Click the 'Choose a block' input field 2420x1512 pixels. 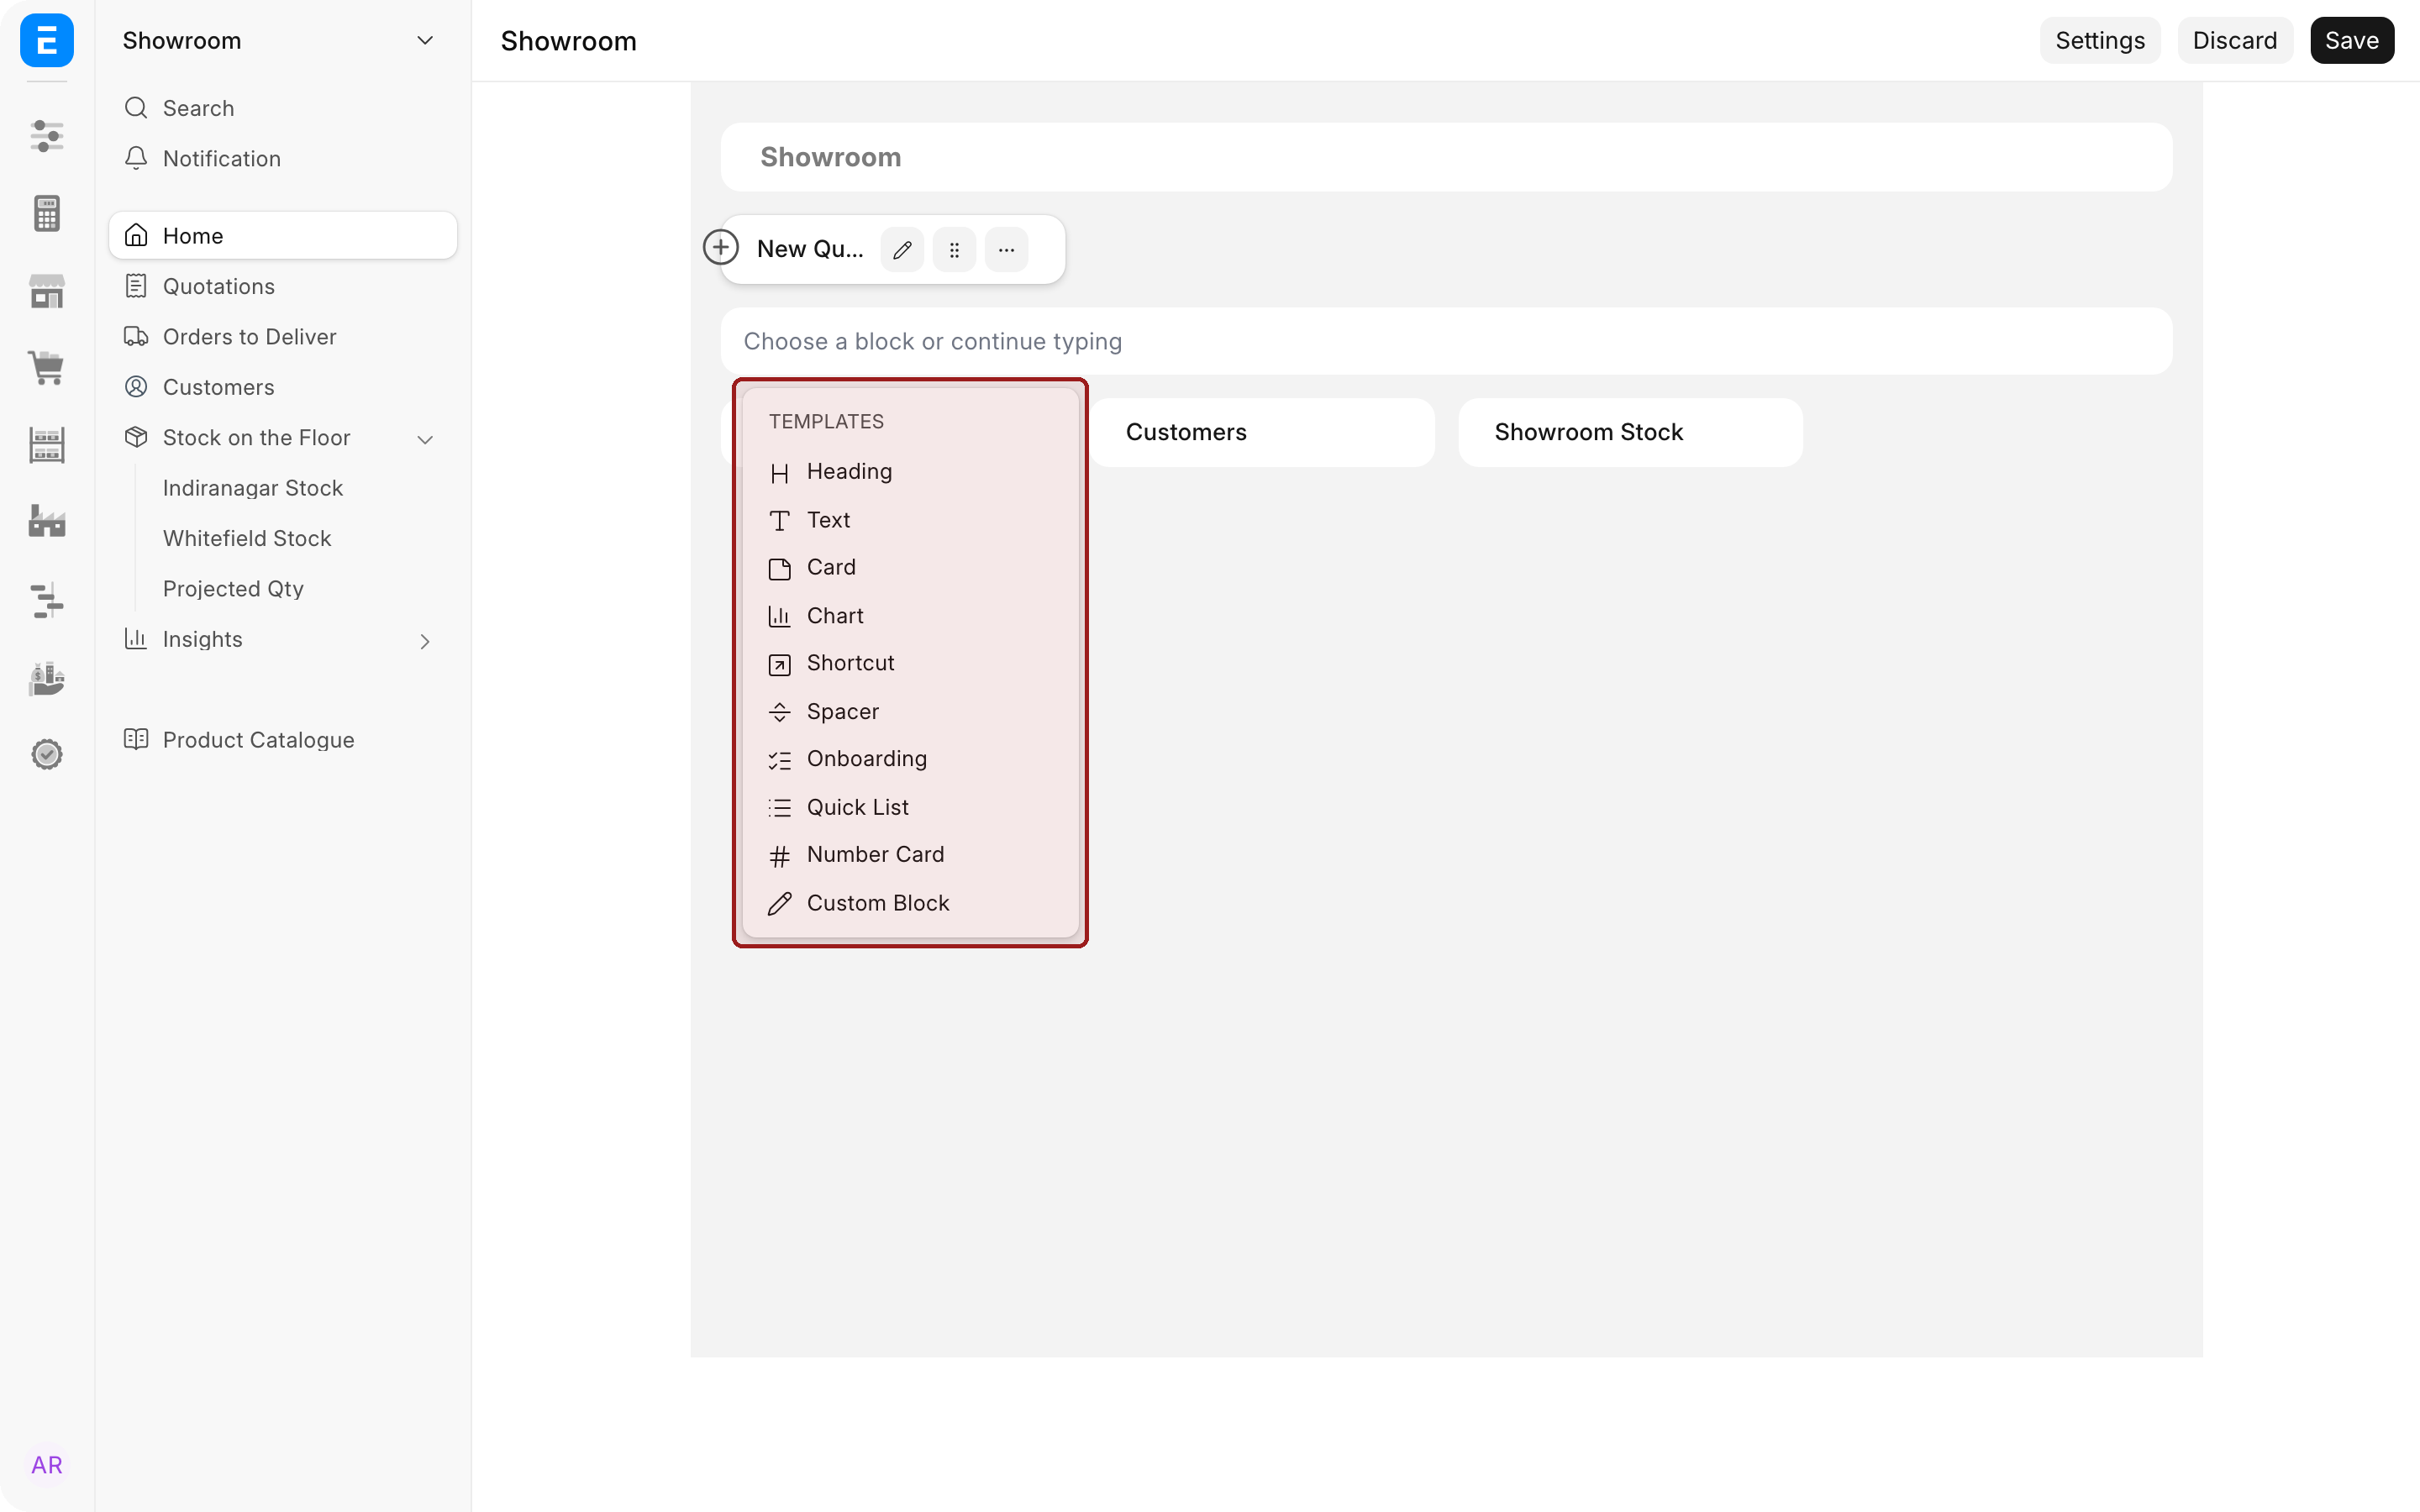click(1446, 341)
